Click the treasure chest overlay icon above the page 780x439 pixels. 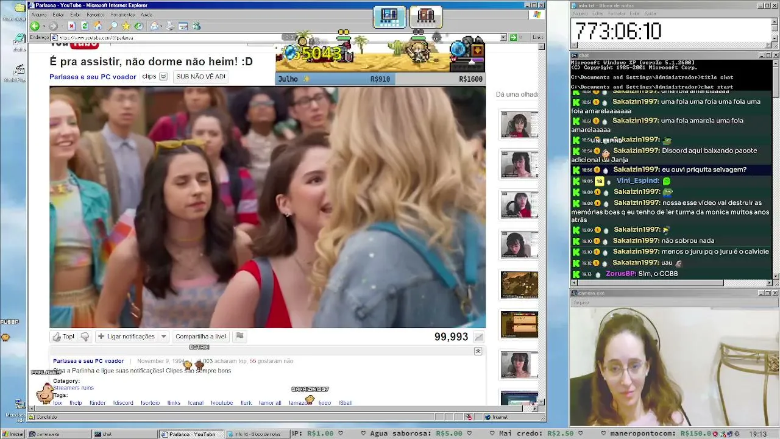click(x=426, y=16)
